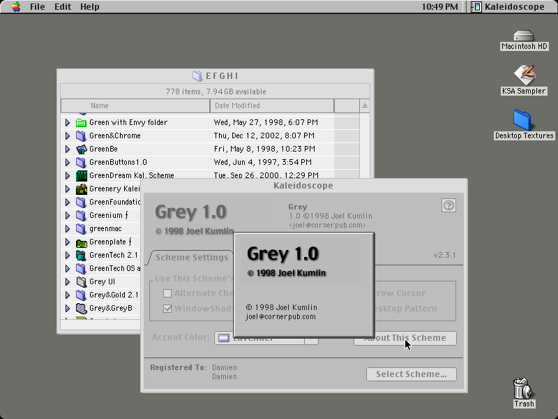The height and width of the screenshot is (419, 558).
Task: Select the GreenDream Kal. Scheme icon
Action: [81, 176]
